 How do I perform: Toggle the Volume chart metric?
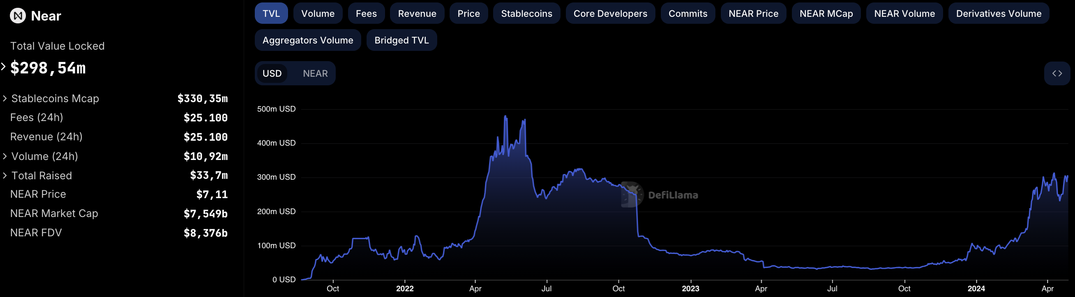point(318,13)
